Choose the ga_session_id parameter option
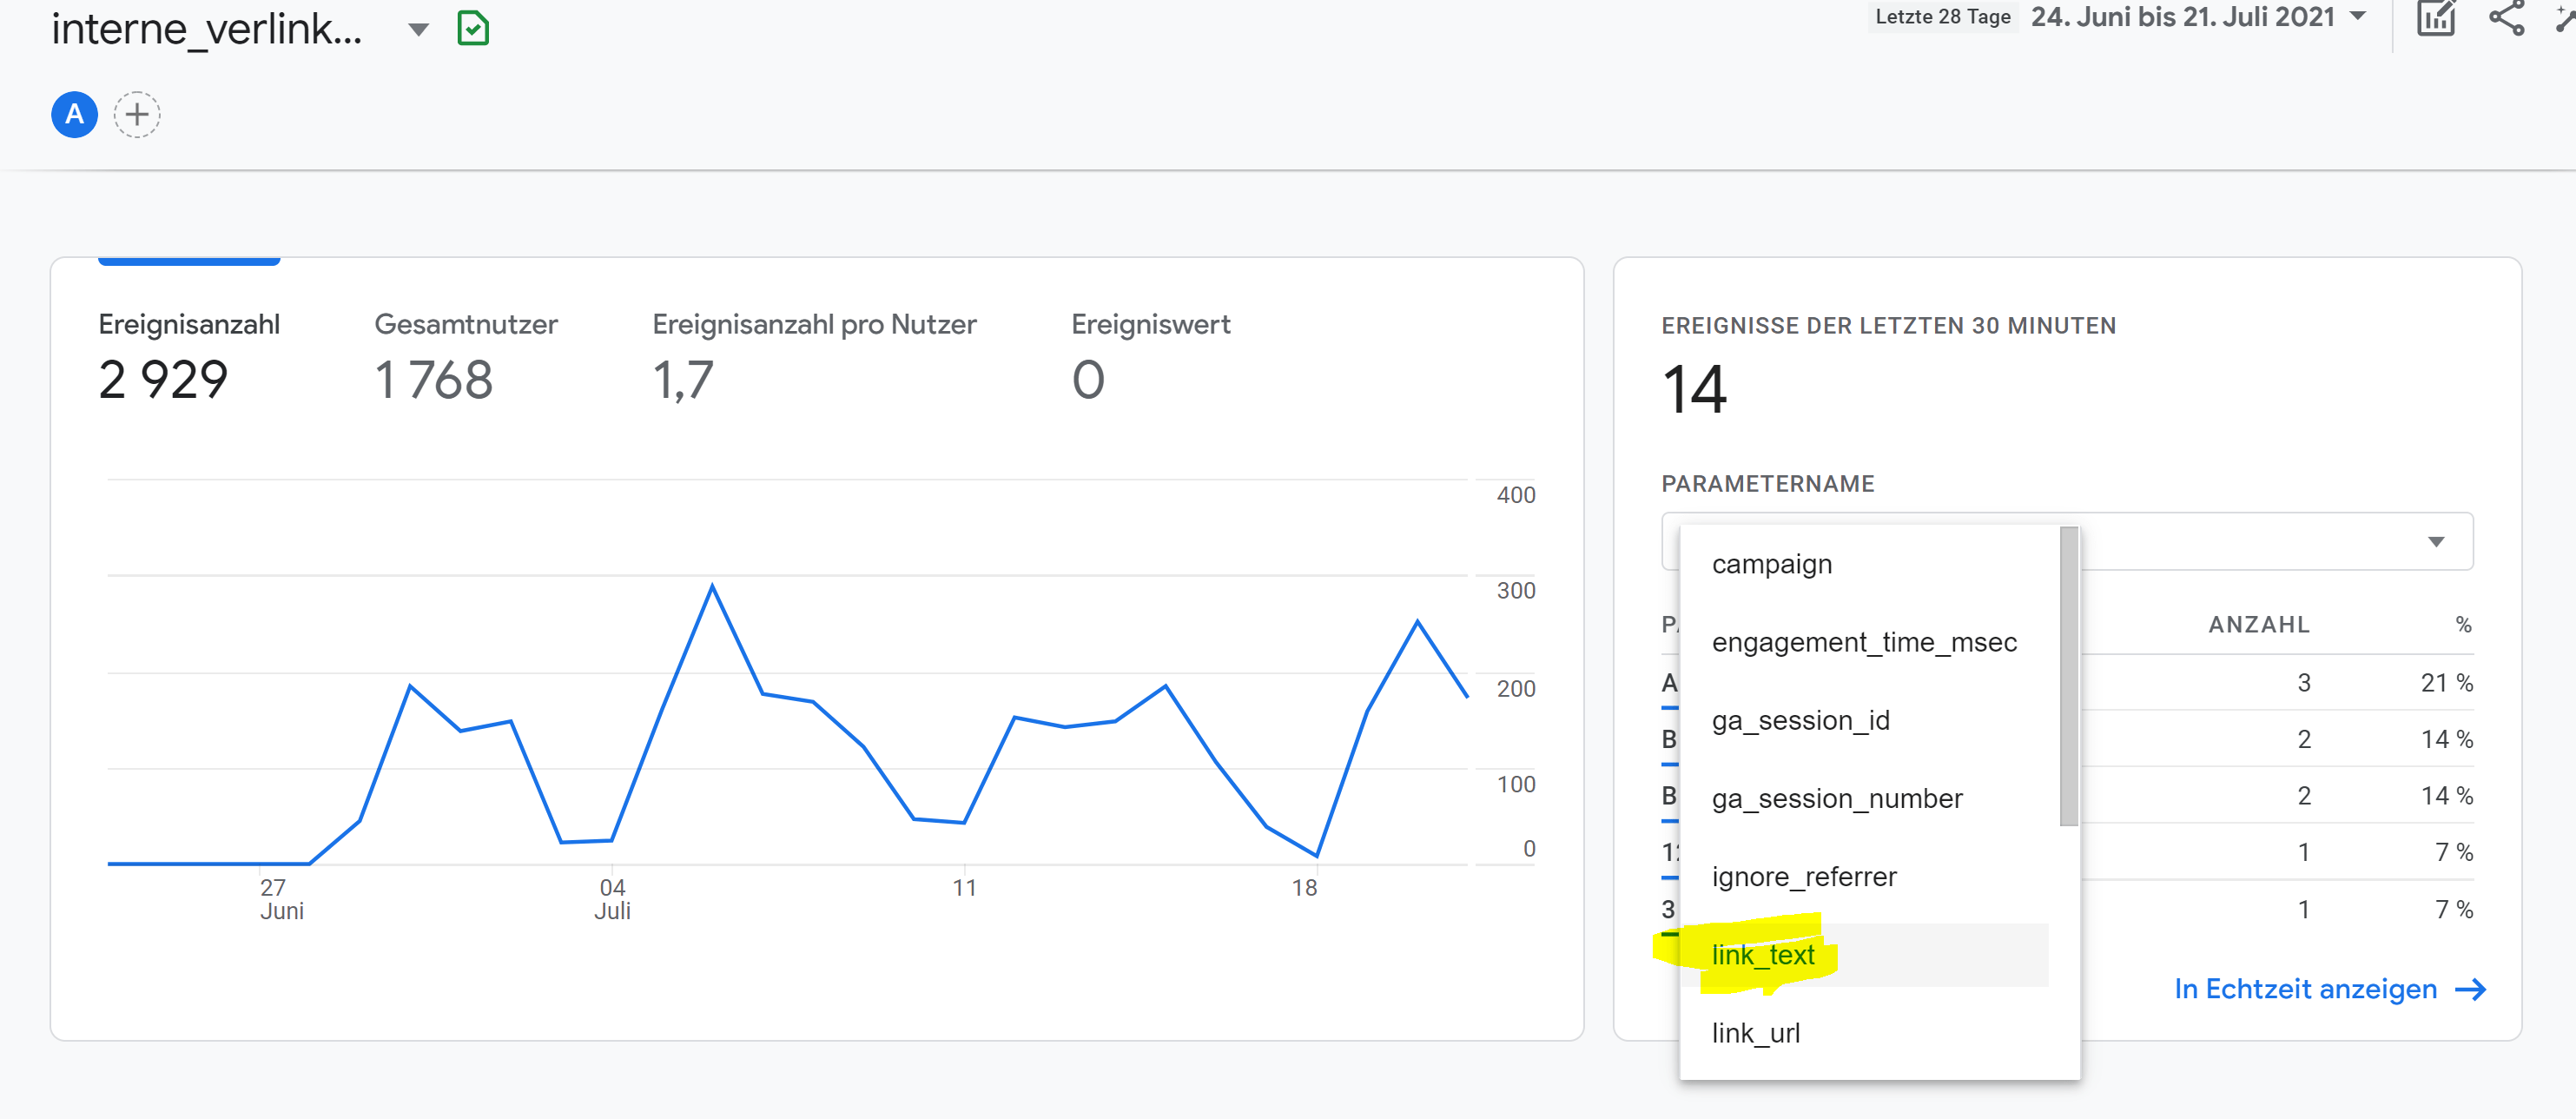This screenshot has width=2576, height=1119. [x=1800, y=719]
